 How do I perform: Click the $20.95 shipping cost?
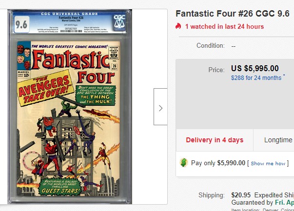241,195
